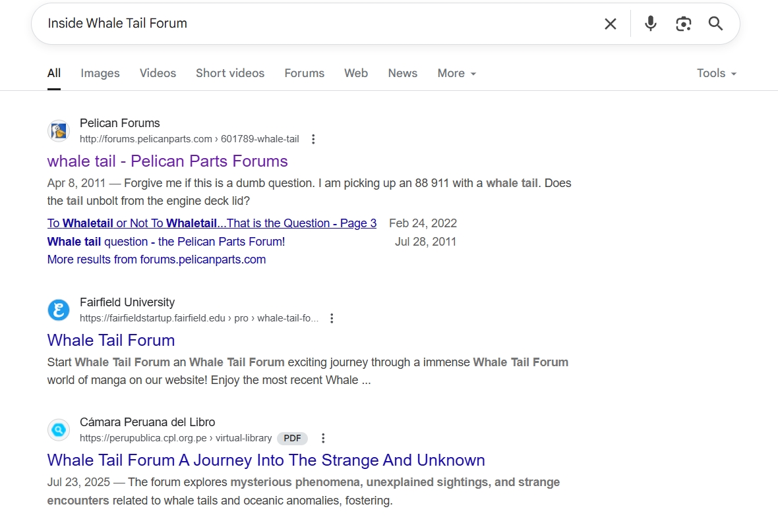Open 'Whale Tail Forum A Journey' result
778x521 pixels.
tap(266, 460)
